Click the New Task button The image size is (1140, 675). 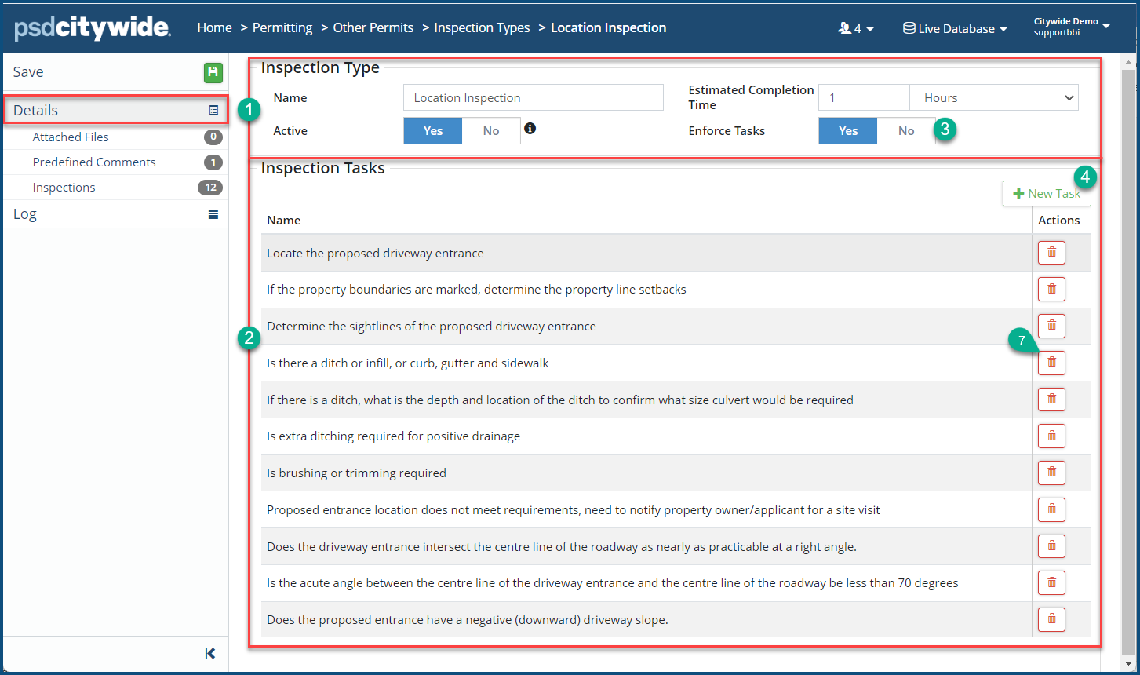[1046, 194]
